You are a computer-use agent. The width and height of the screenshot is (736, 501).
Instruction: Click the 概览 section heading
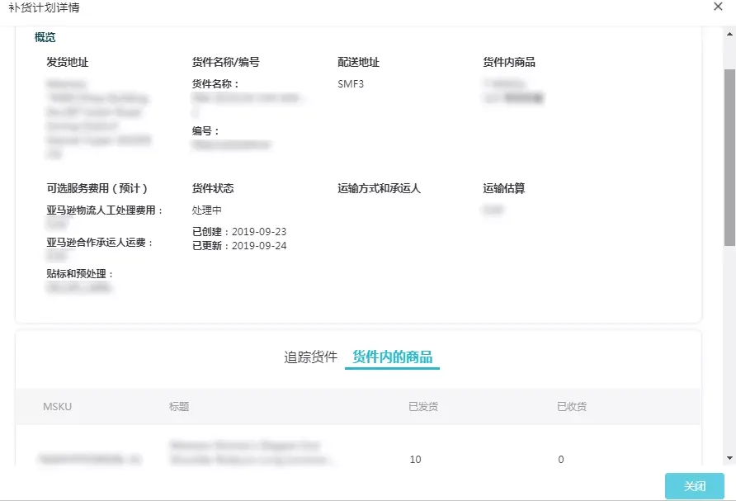click(x=45, y=37)
